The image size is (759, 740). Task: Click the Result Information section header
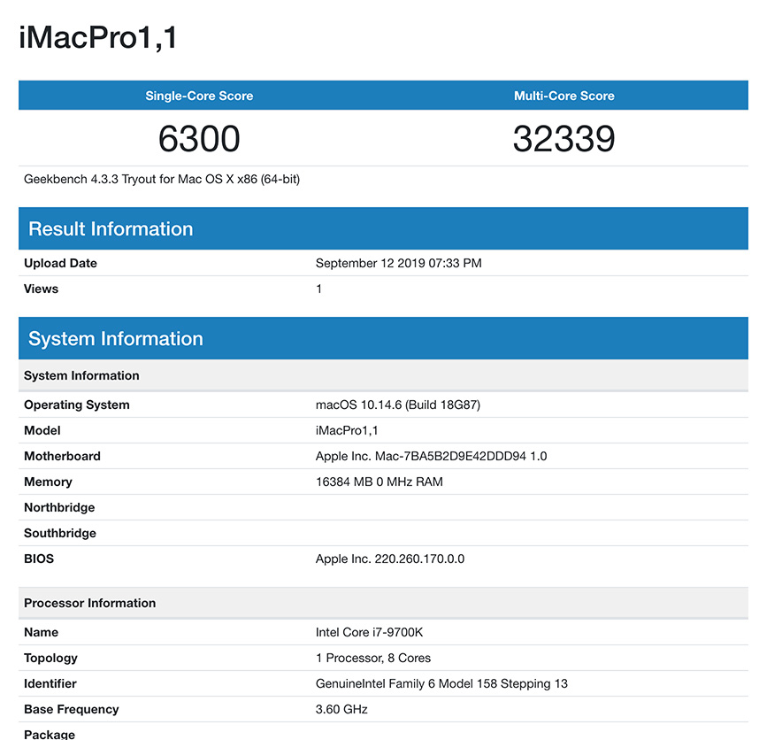point(111,228)
